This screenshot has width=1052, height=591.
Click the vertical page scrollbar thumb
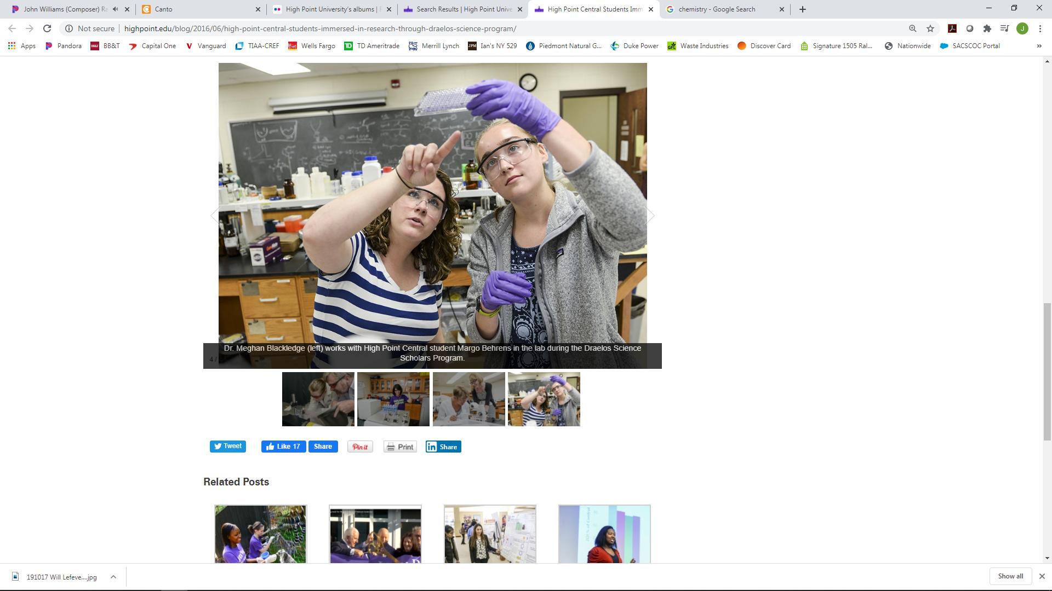point(1047,372)
